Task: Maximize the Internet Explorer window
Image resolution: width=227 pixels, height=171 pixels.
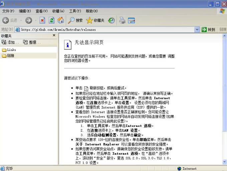Action: point(217,4)
